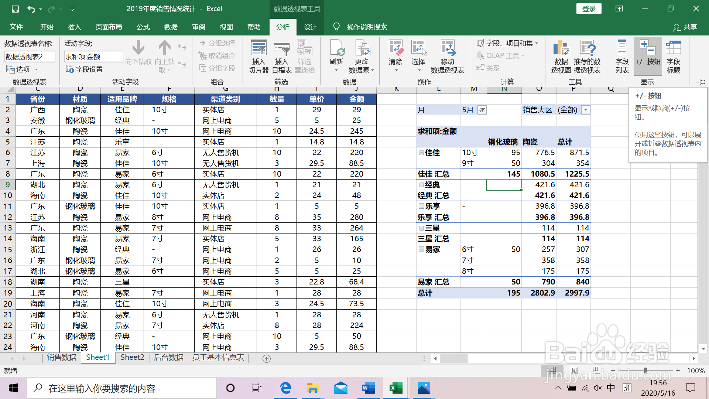Click the Share (共享) button

(685, 27)
